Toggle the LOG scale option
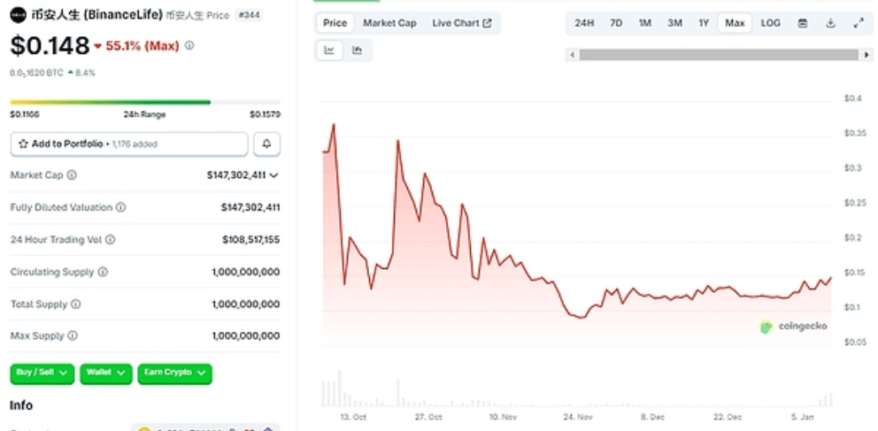 click(x=771, y=23)
